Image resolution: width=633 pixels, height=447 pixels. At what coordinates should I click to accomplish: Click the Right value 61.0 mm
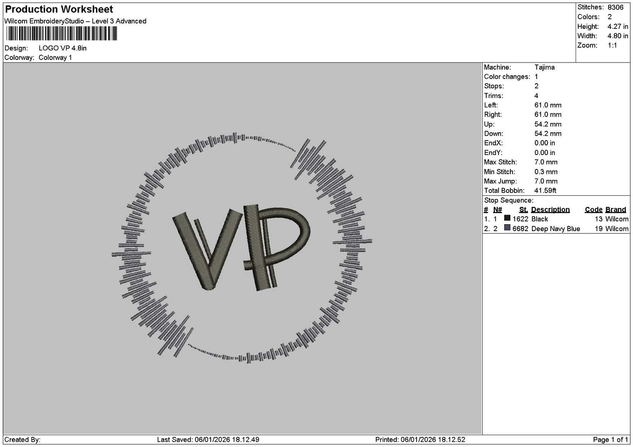548,115
